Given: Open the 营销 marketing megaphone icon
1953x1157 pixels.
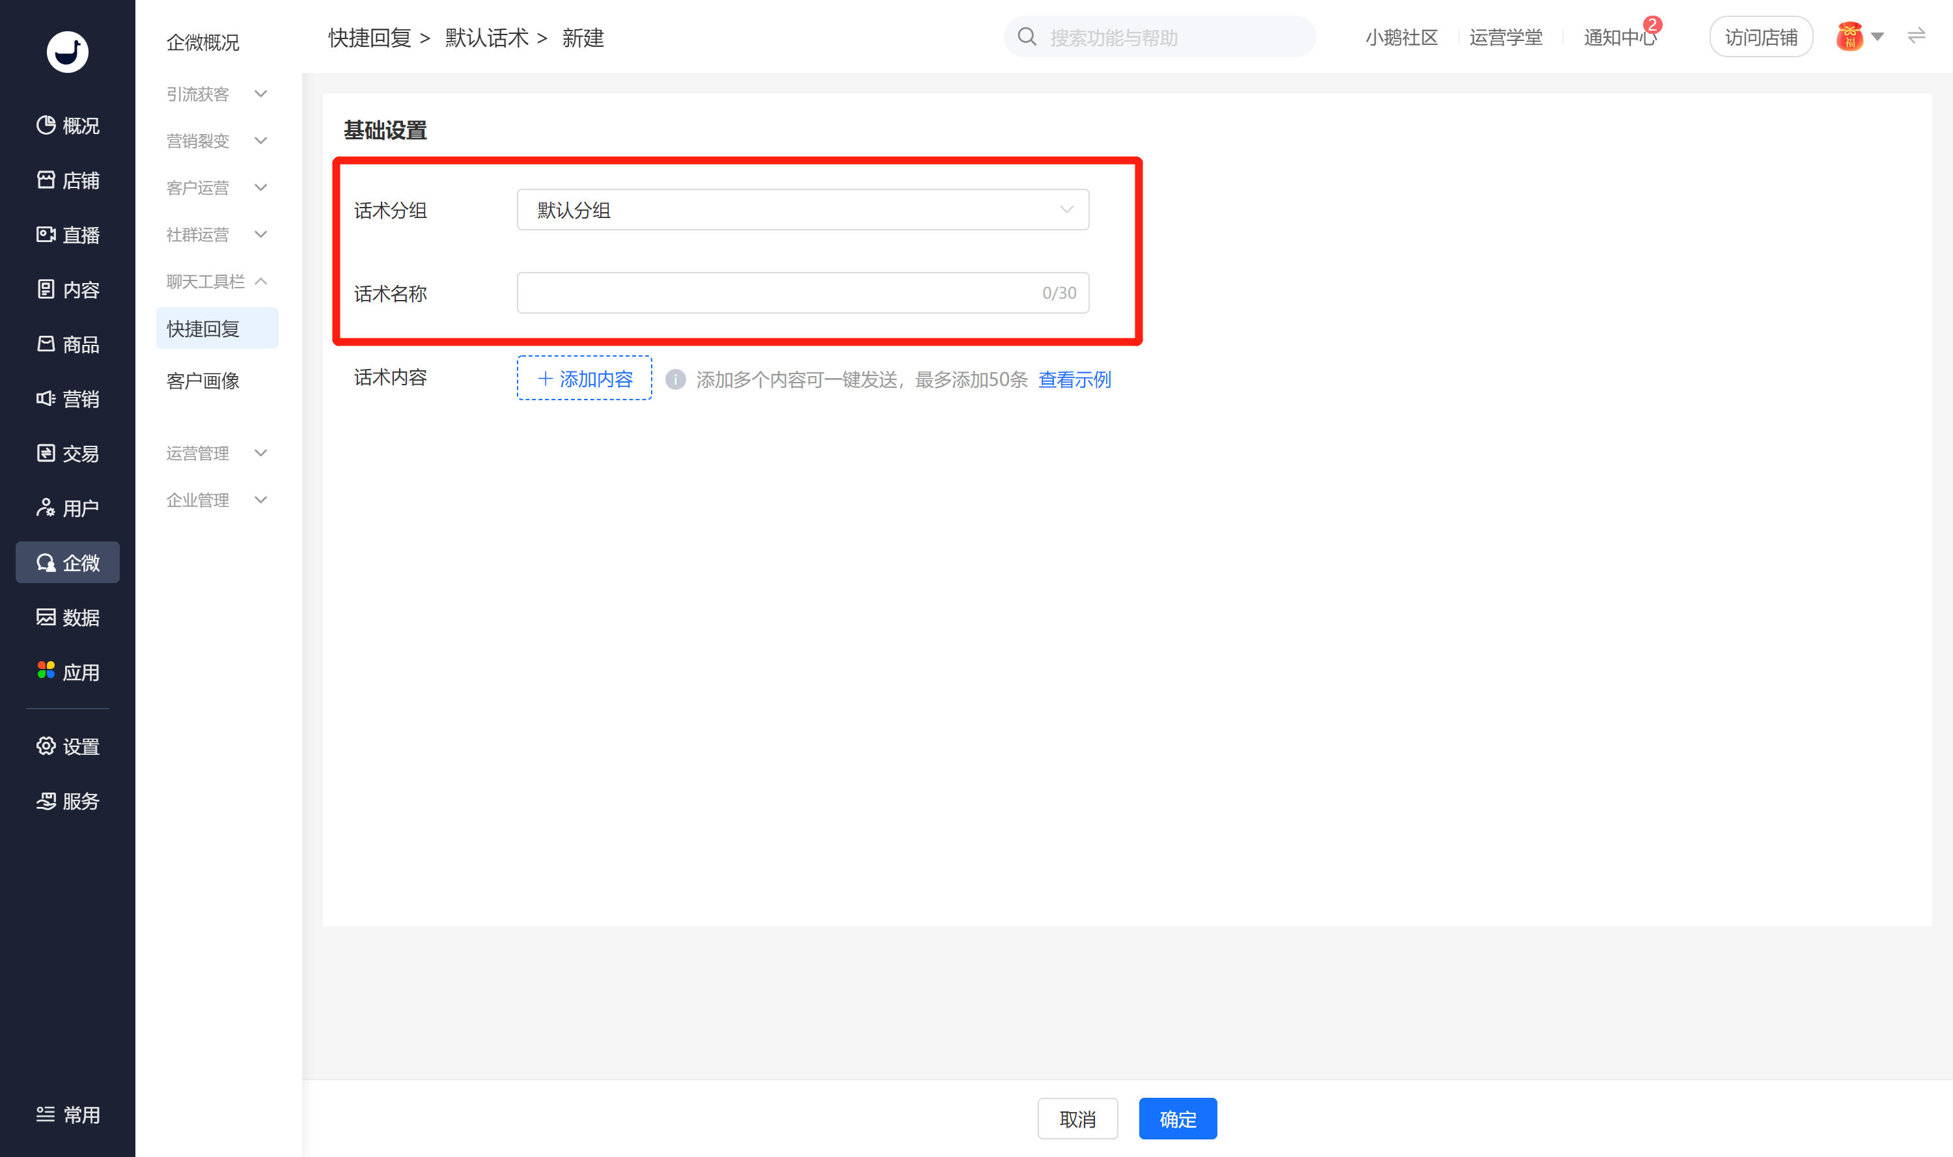Looking at the screenshot, I should 46,398.
